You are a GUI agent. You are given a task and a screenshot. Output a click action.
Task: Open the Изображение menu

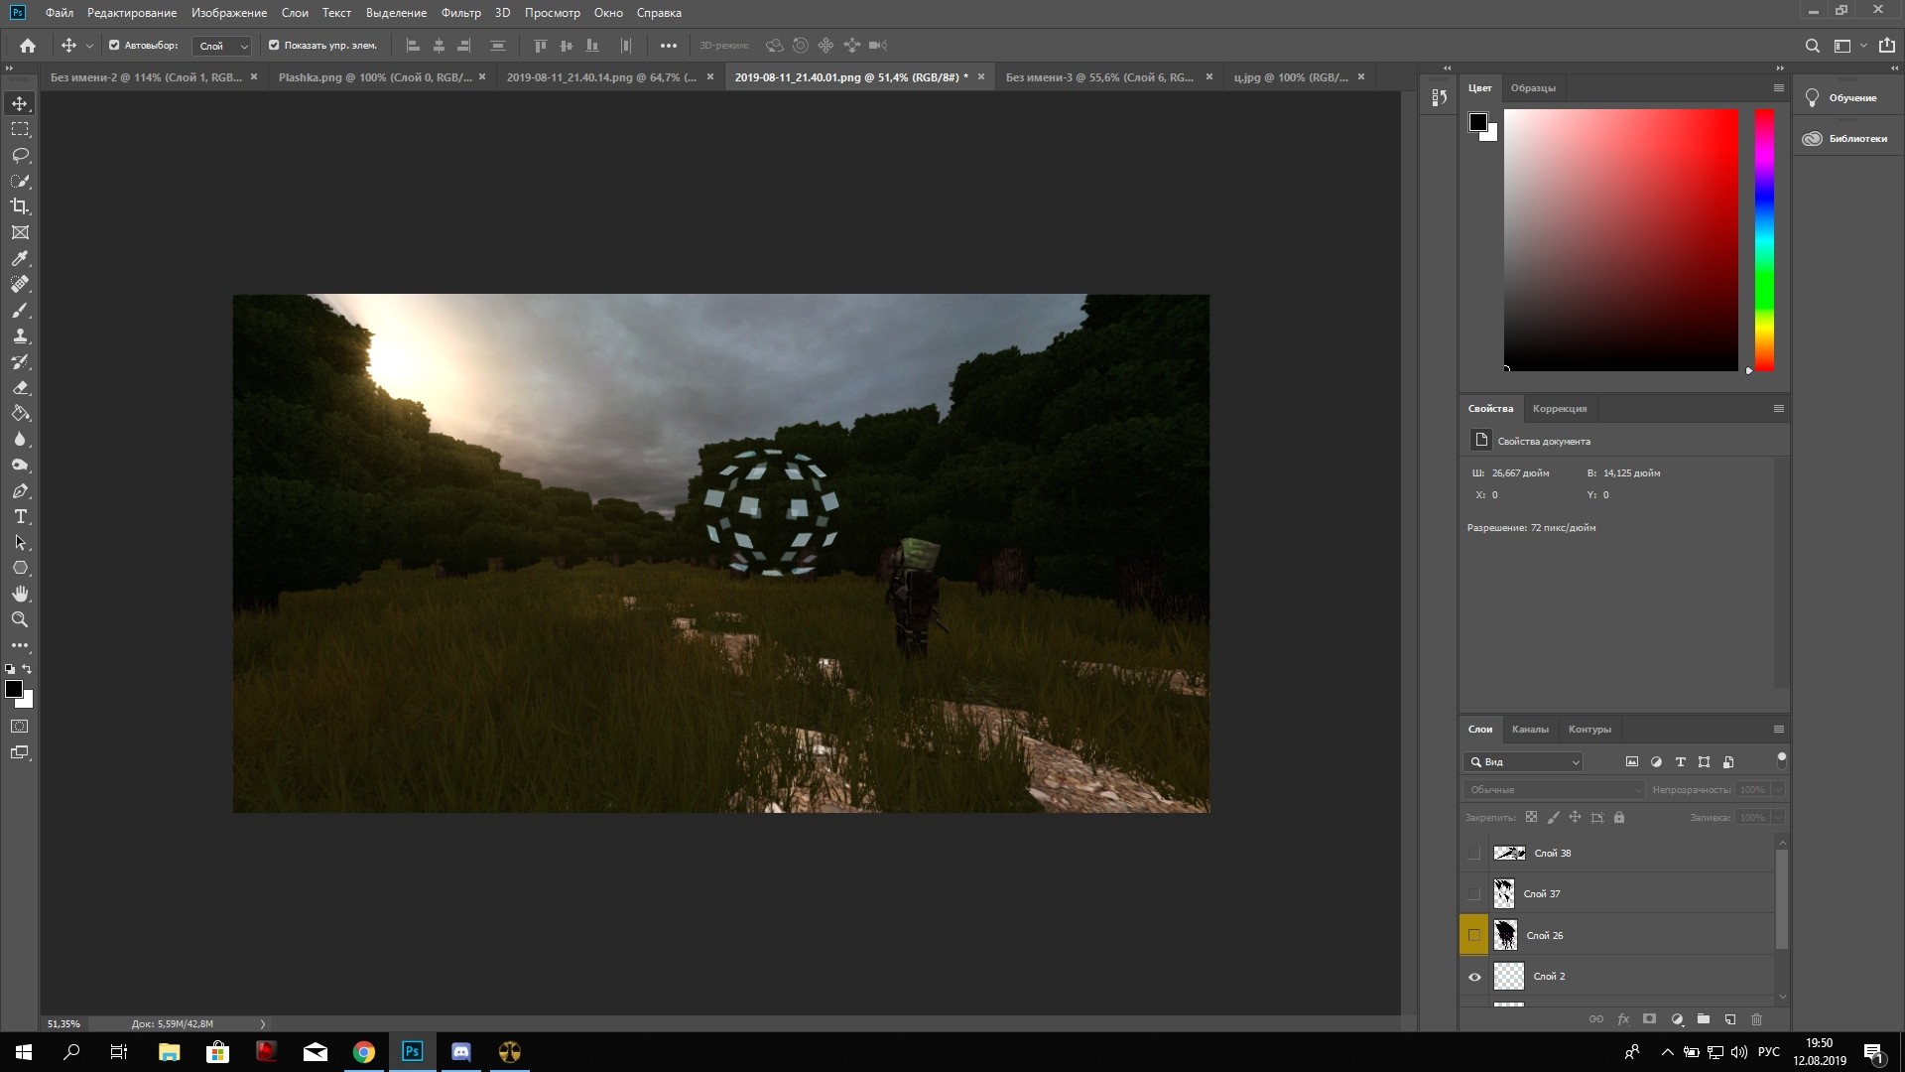click(x=229, y=13)
